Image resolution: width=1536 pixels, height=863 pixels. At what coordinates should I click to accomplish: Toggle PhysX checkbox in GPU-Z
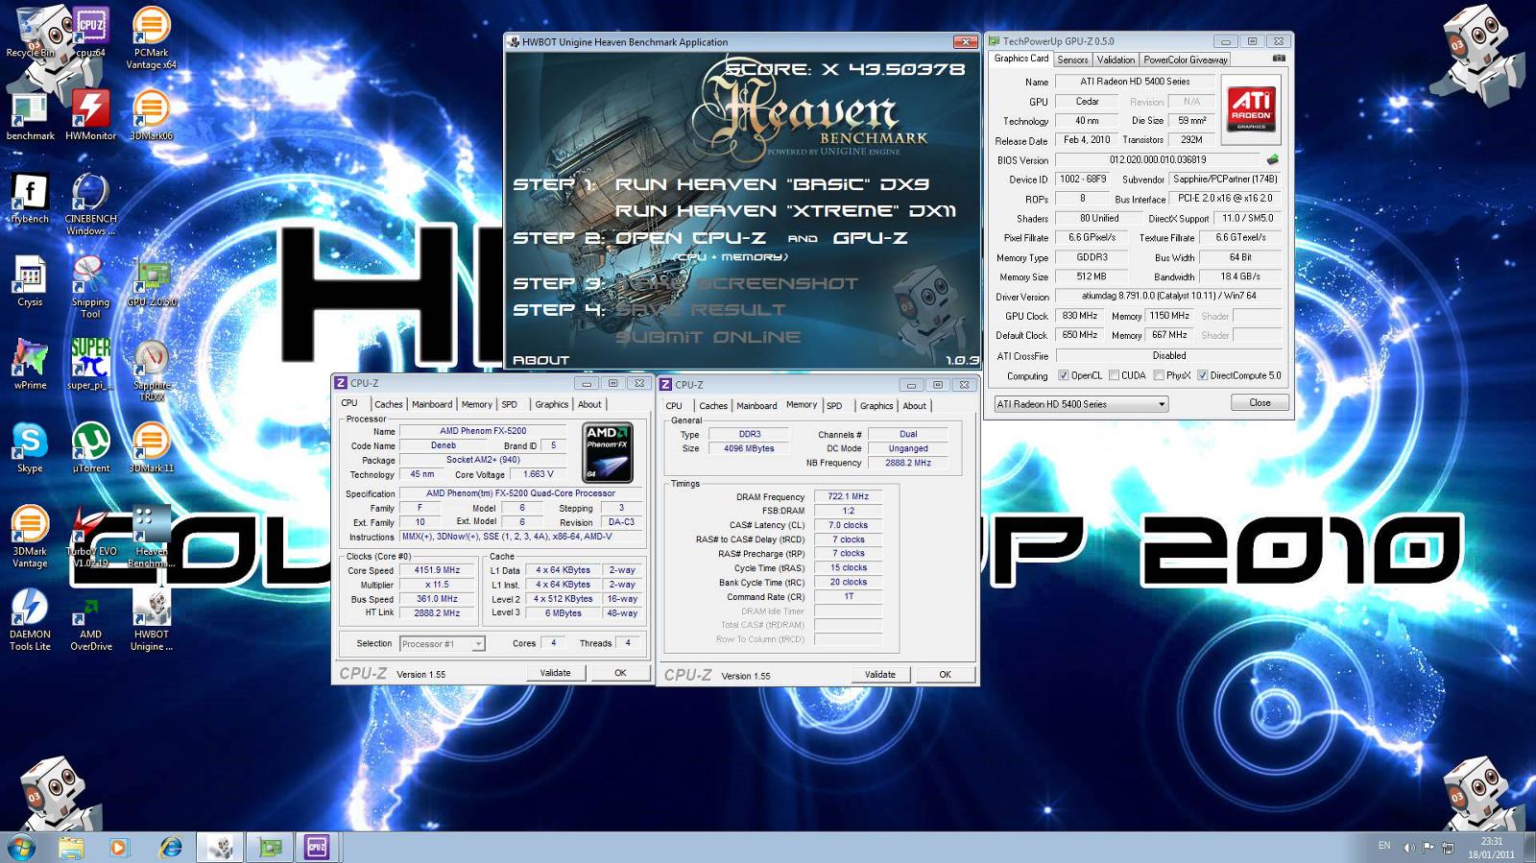click(1158, 375)
